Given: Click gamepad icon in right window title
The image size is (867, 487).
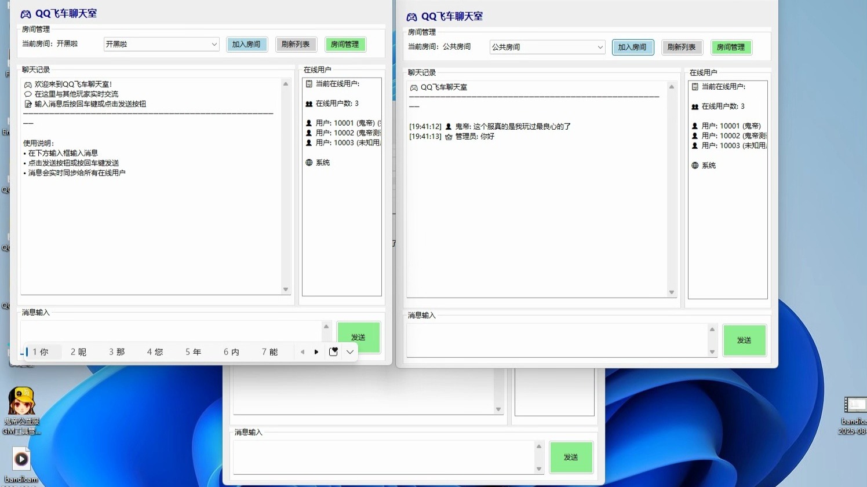Looking at the screenshot, I should [x=412, y=17].
